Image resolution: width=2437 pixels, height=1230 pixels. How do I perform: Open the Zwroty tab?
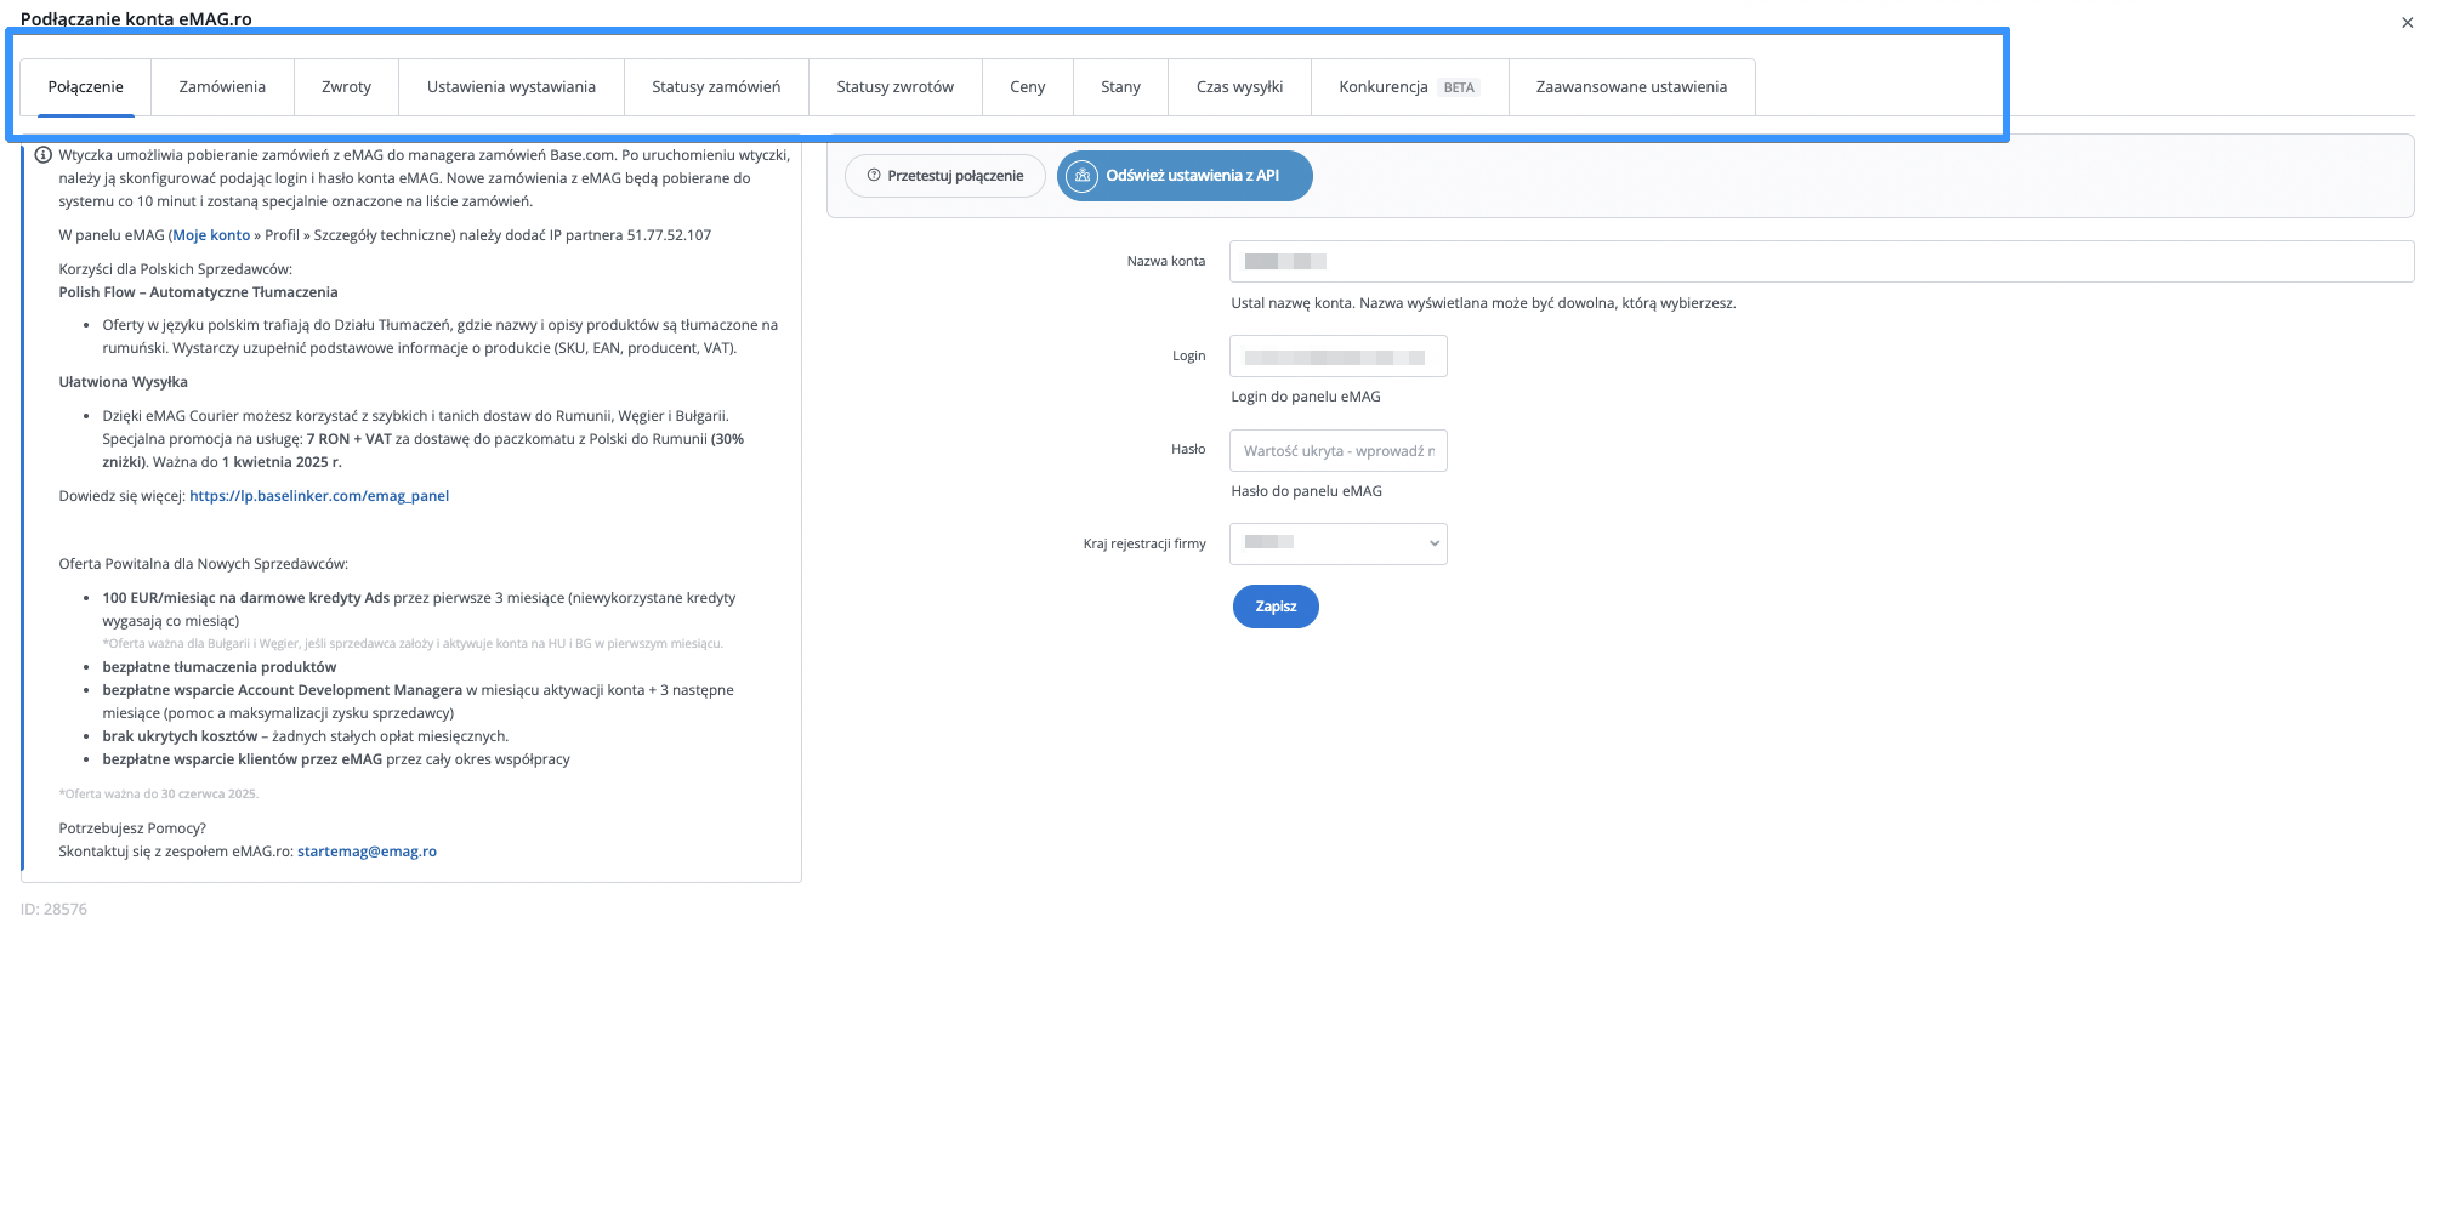pyautogui.click(x=345, y=87)
